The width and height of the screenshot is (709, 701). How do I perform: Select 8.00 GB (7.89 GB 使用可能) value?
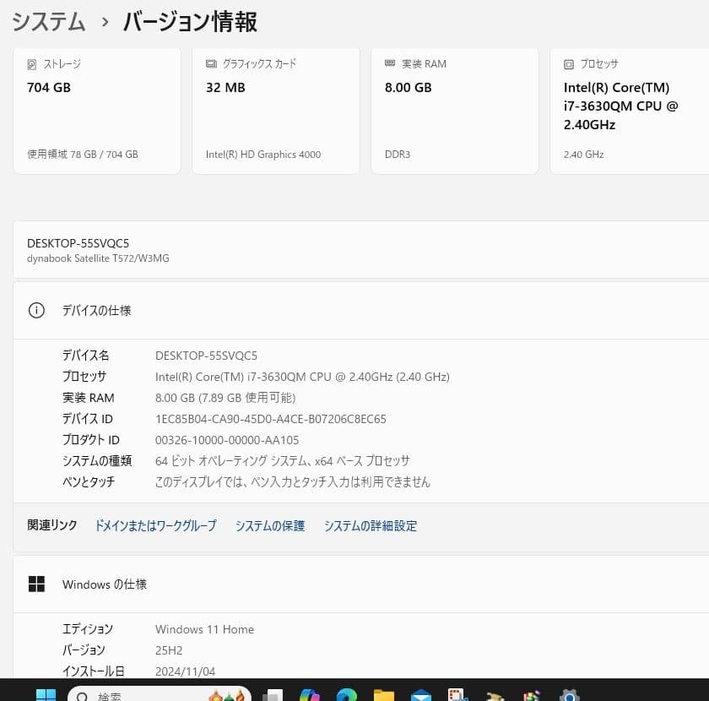click(225, 398)
